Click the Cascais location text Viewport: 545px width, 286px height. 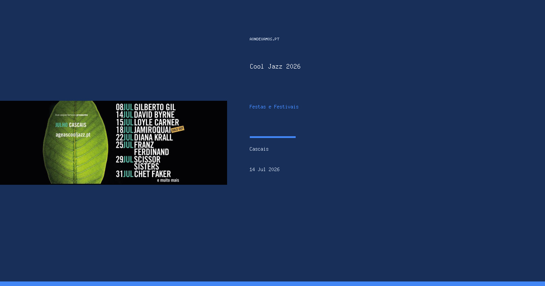[259, 149]
